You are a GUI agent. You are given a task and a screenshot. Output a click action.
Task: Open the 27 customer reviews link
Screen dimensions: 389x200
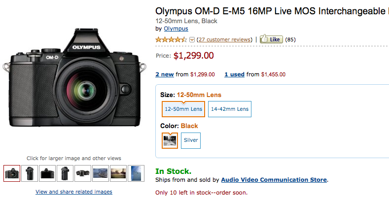pyautogui.click(x=224, y=39)
